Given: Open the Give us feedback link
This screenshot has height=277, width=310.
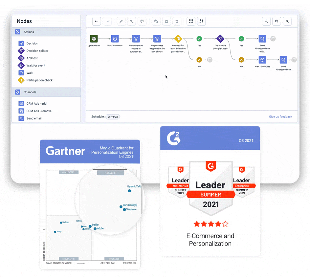Looking at the screenshot, I should coord(280,117).
